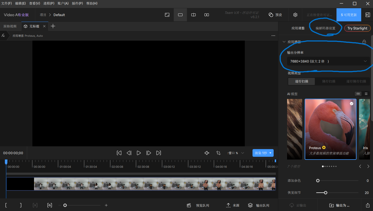Click the timeline zoom-to-fit icon
The height and width of the screenshot is (211, 373).
50,205
